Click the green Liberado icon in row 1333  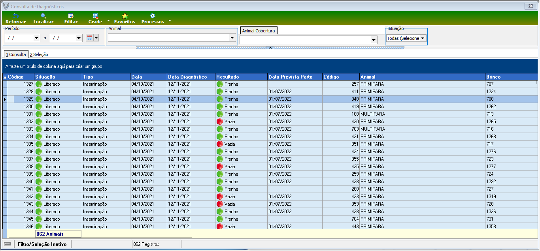click(39, 129)
